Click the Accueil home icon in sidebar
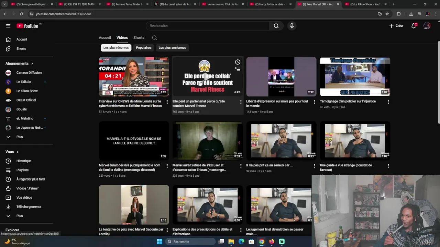Viewport: 440px width, 247px height. 8,39
